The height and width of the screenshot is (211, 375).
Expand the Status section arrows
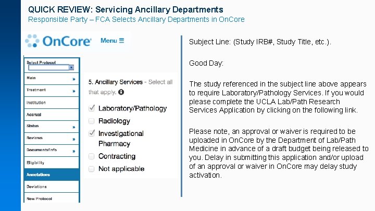(x=74, y=127)
